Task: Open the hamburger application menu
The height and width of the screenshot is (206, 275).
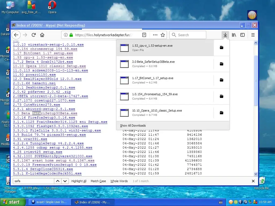Action: tap(253, 35)
